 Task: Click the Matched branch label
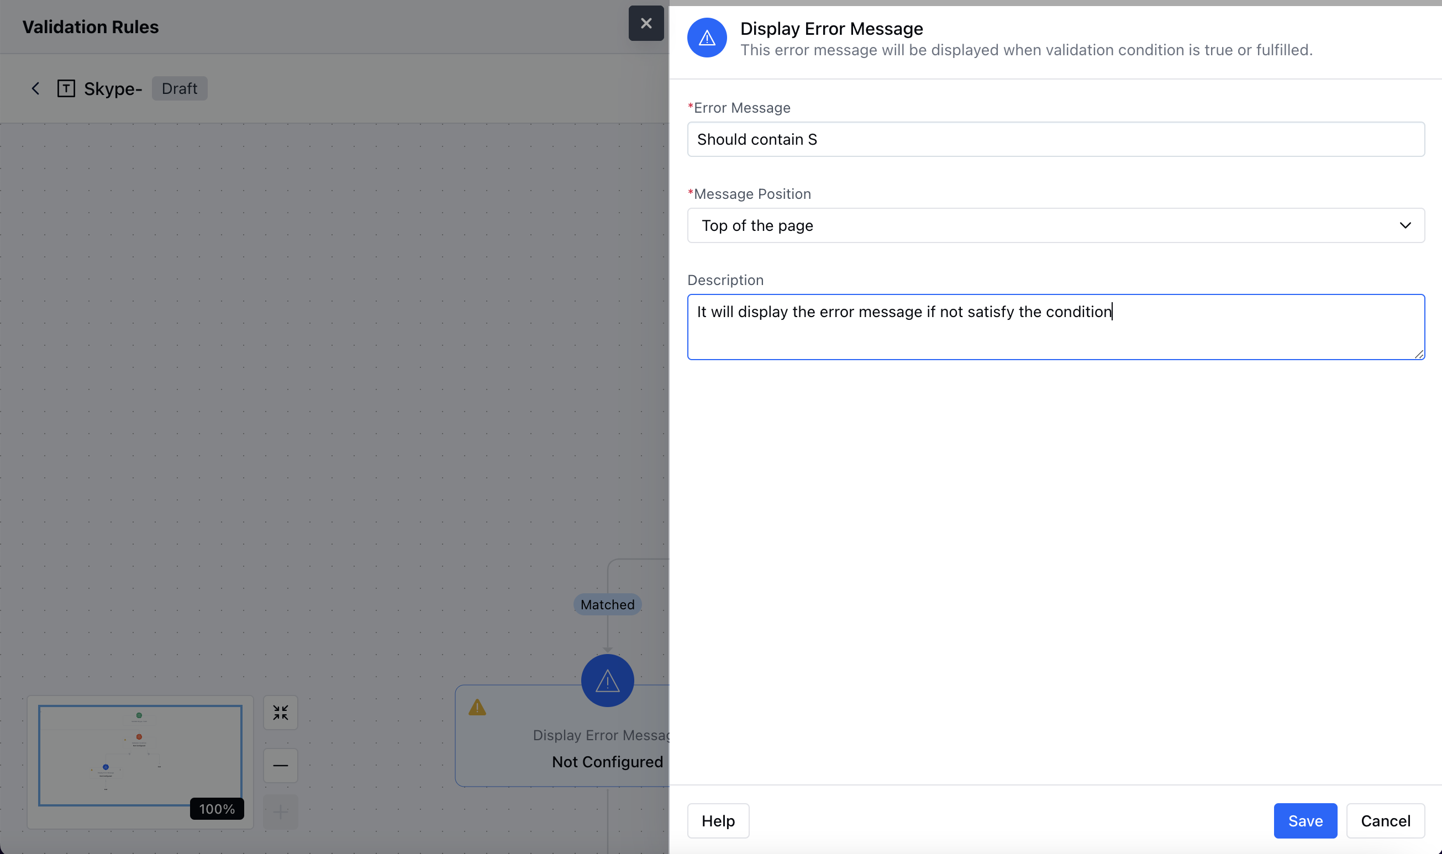607,604
